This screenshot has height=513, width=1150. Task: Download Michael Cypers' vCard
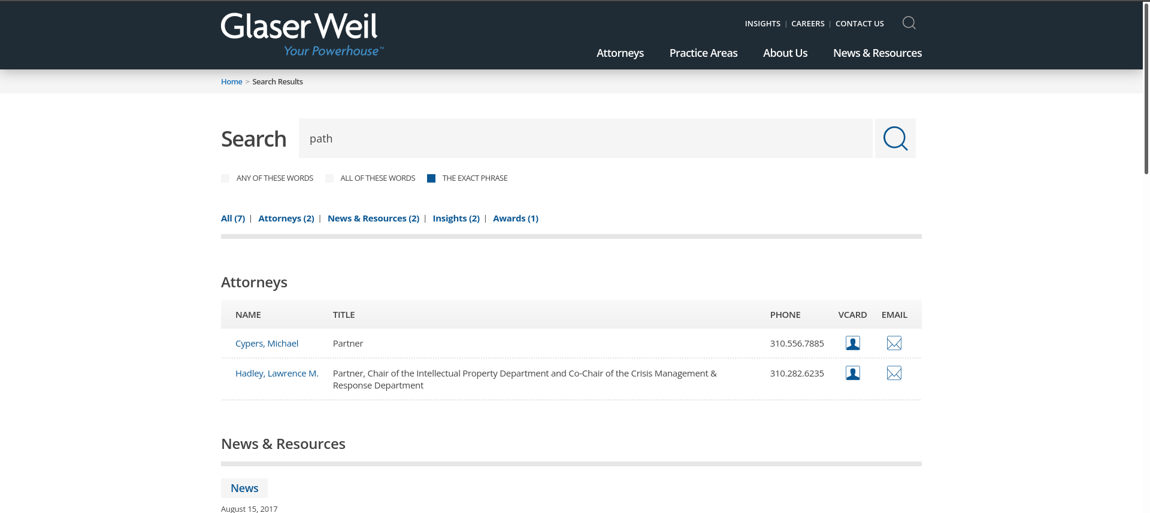pyautogui.click(x=852, y=343)
